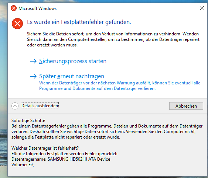Viewport: 208px width, 178px height.
Task: Click the arrow icon beside Sicherungsprozess starten
Action: click(x=33, y=61)
